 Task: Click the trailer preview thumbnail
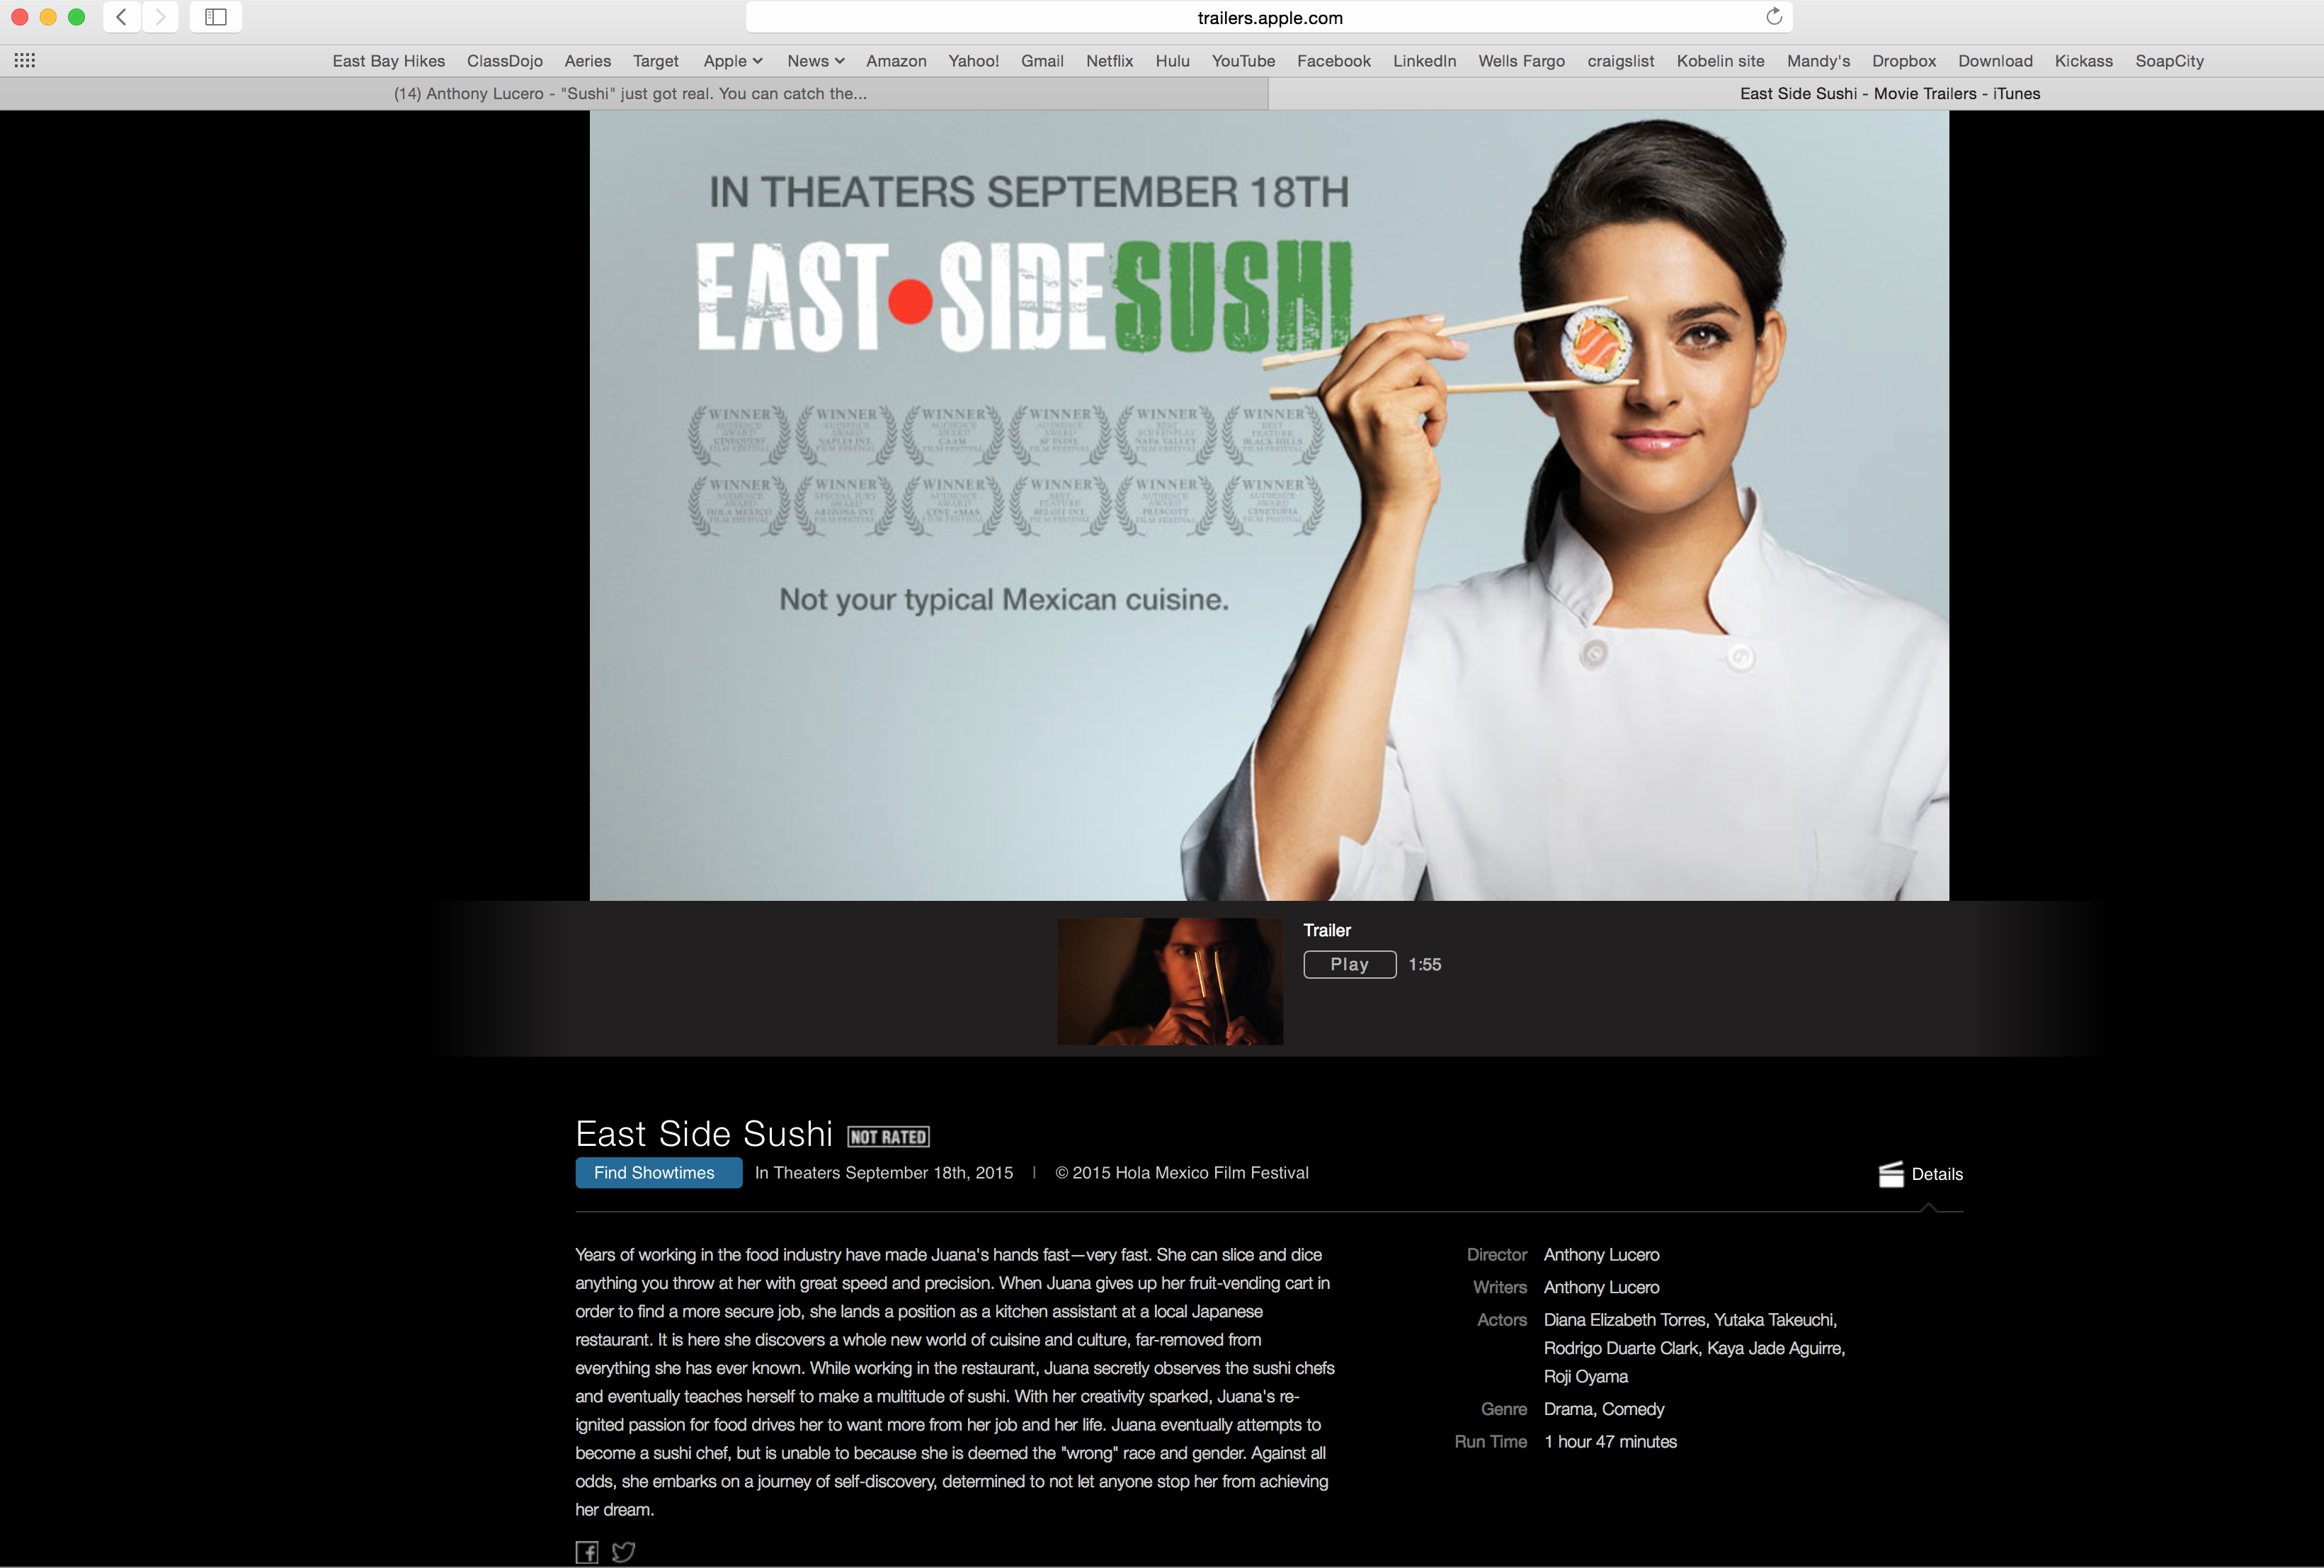(1170, 981)
